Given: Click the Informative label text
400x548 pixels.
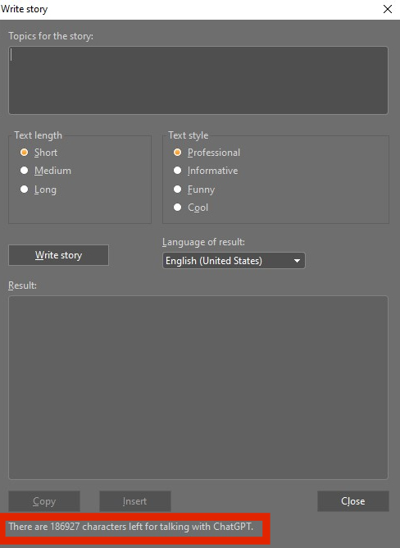Looking at the screenshot, I should point(213,171).
